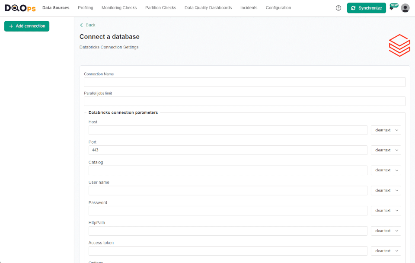Open the notifications bell icon
The width and height of the screenshot is (415, 263).
[392, 8]
